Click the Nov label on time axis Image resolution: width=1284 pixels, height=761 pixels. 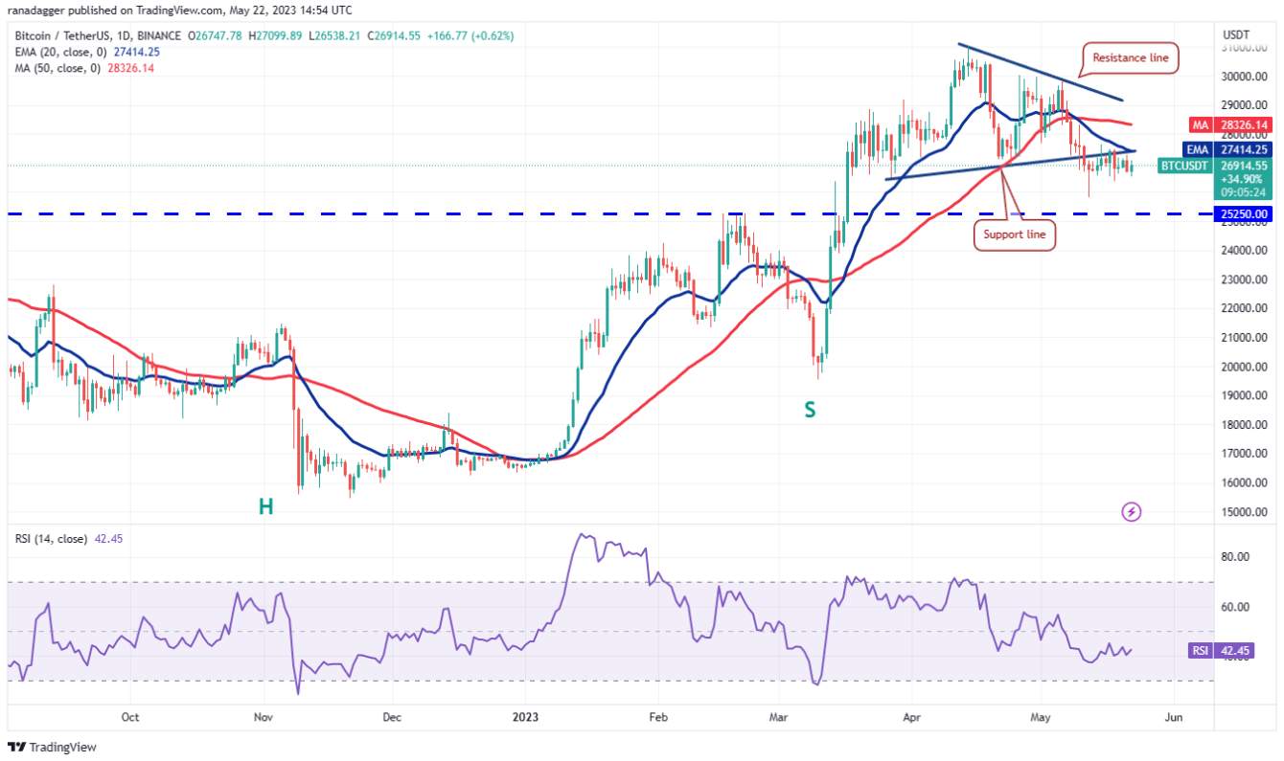coord(265,716)
